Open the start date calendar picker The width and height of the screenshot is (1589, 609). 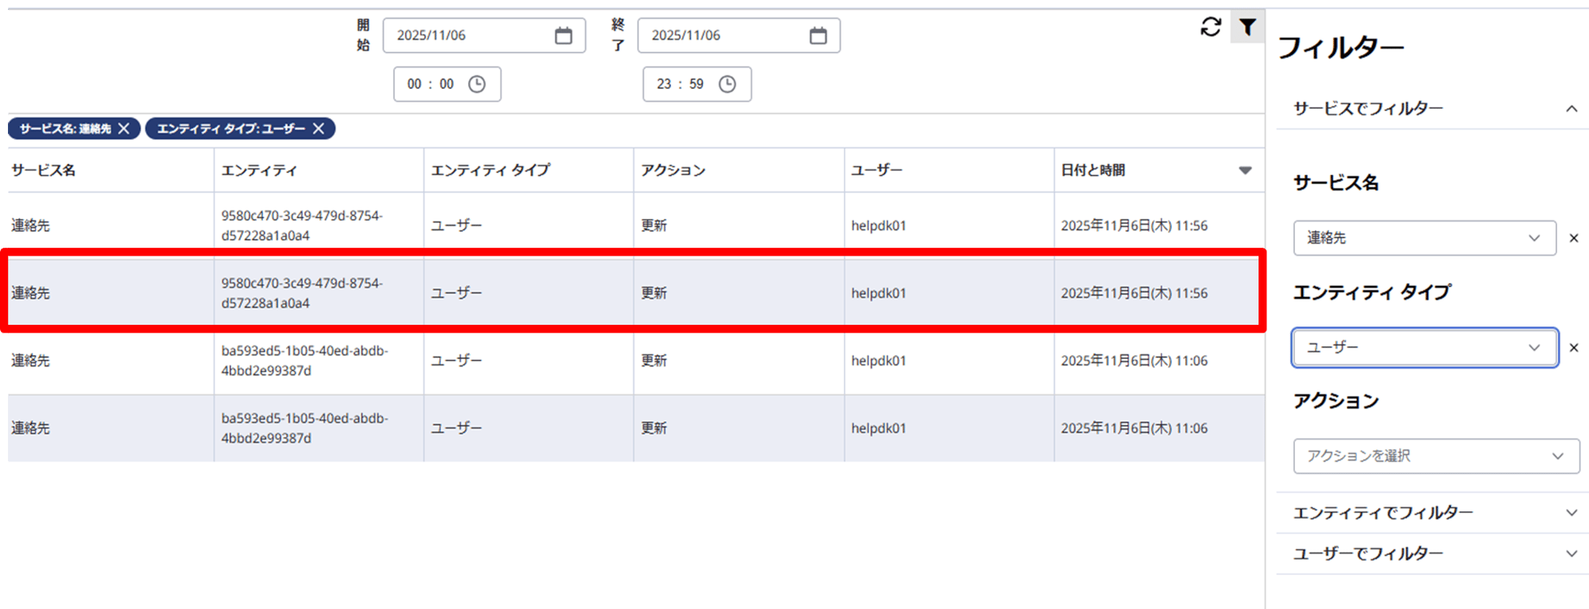563,36
